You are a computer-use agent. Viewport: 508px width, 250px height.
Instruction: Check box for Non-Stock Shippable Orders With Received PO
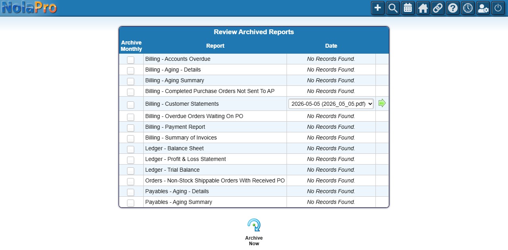[131, 182]
